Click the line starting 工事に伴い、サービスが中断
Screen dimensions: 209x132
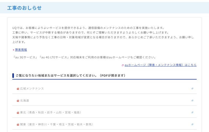point(91,32)
